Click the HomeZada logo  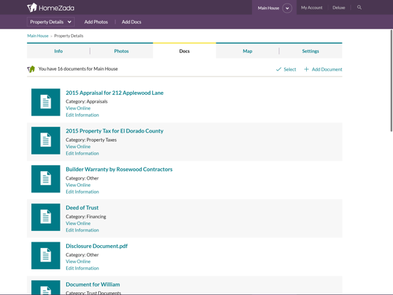tap(51, 8)
